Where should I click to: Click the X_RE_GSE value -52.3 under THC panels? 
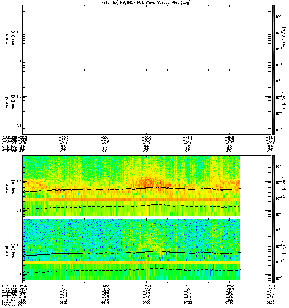pyautogui.click(x=188, y=286)
